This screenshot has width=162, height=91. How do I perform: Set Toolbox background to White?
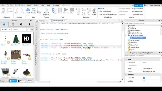pyautogui.click(x=13, y=81)
